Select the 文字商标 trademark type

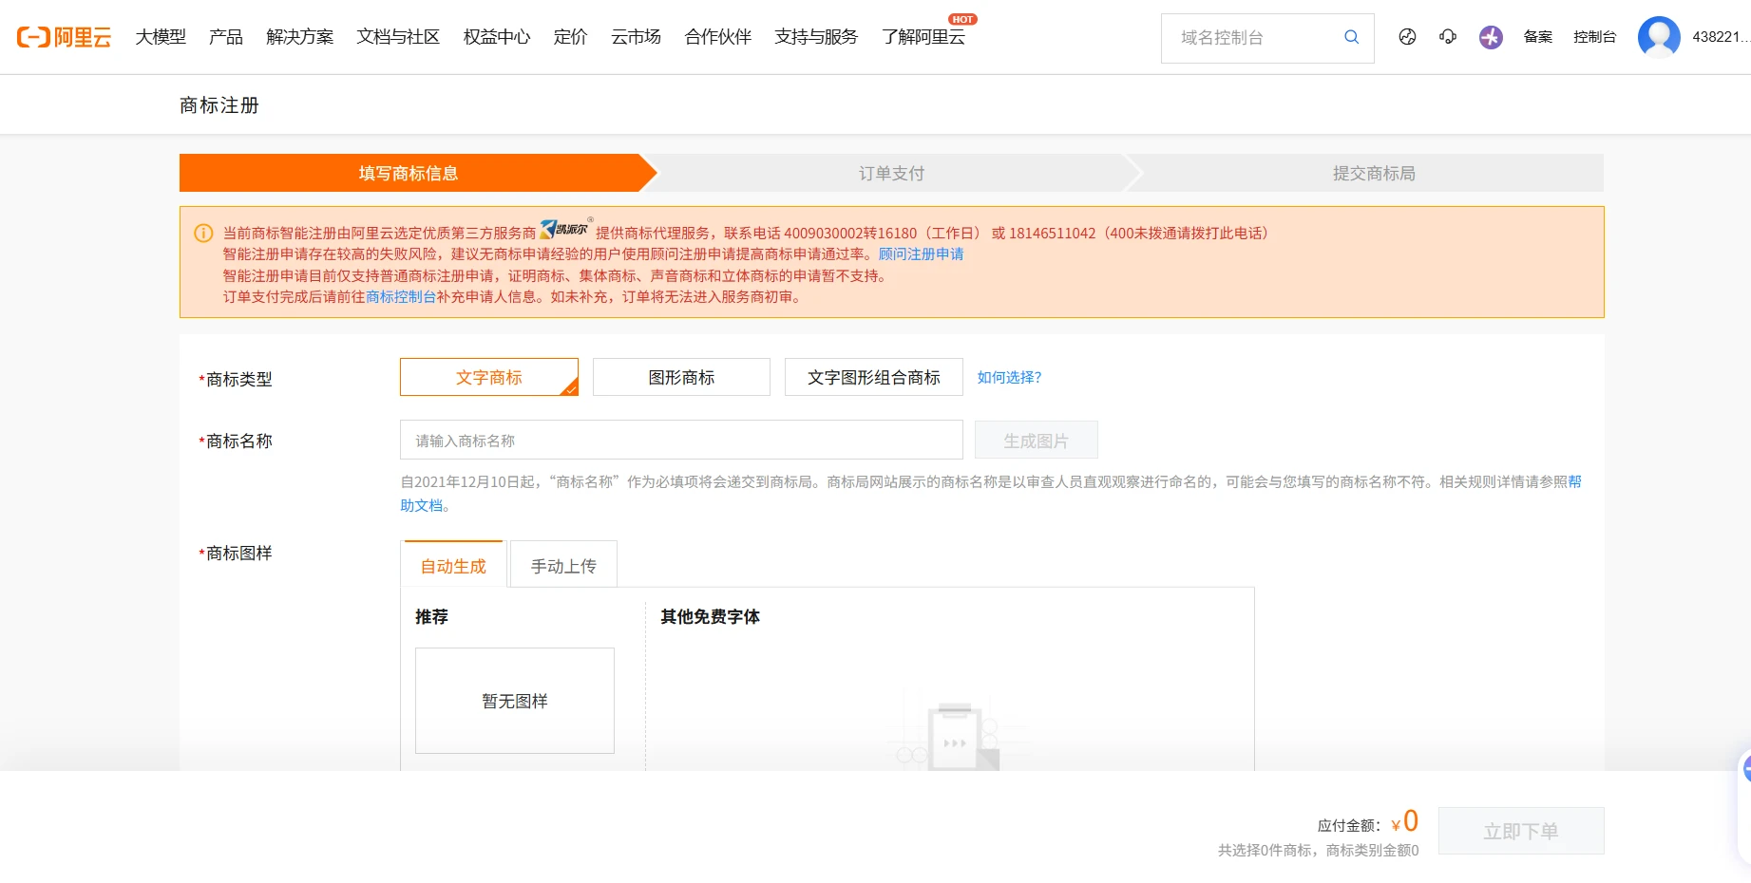coord(489,377)
